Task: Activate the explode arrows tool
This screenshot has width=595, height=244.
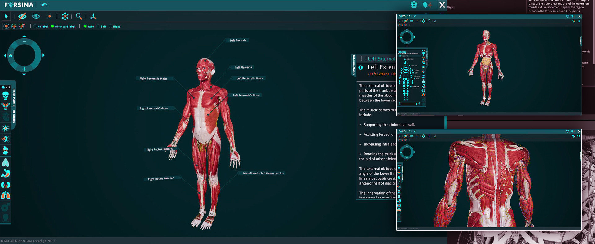Action: click(65, 16)
